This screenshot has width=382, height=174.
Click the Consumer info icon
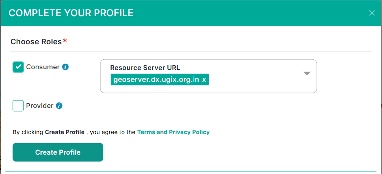[x=66, y=67]
